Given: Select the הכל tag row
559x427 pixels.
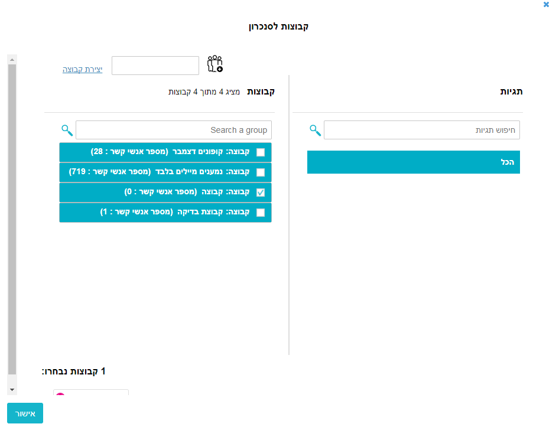Looking at the screenshot, I should point(414,162).
